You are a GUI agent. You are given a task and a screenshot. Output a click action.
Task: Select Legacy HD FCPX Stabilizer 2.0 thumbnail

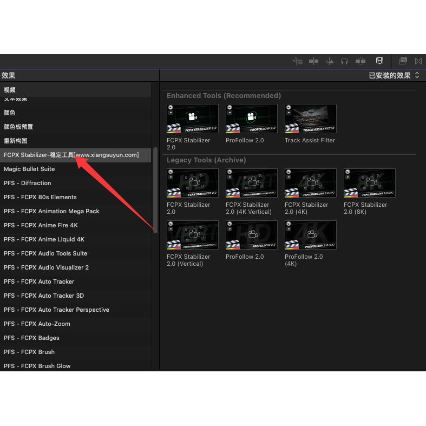pyautogui.click(x=192, y=183)
